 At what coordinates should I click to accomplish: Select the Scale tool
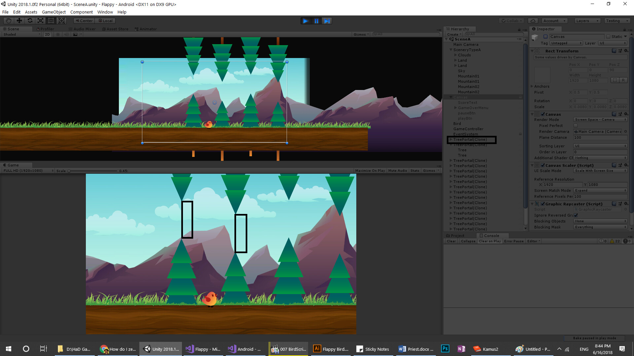(40, 20)
